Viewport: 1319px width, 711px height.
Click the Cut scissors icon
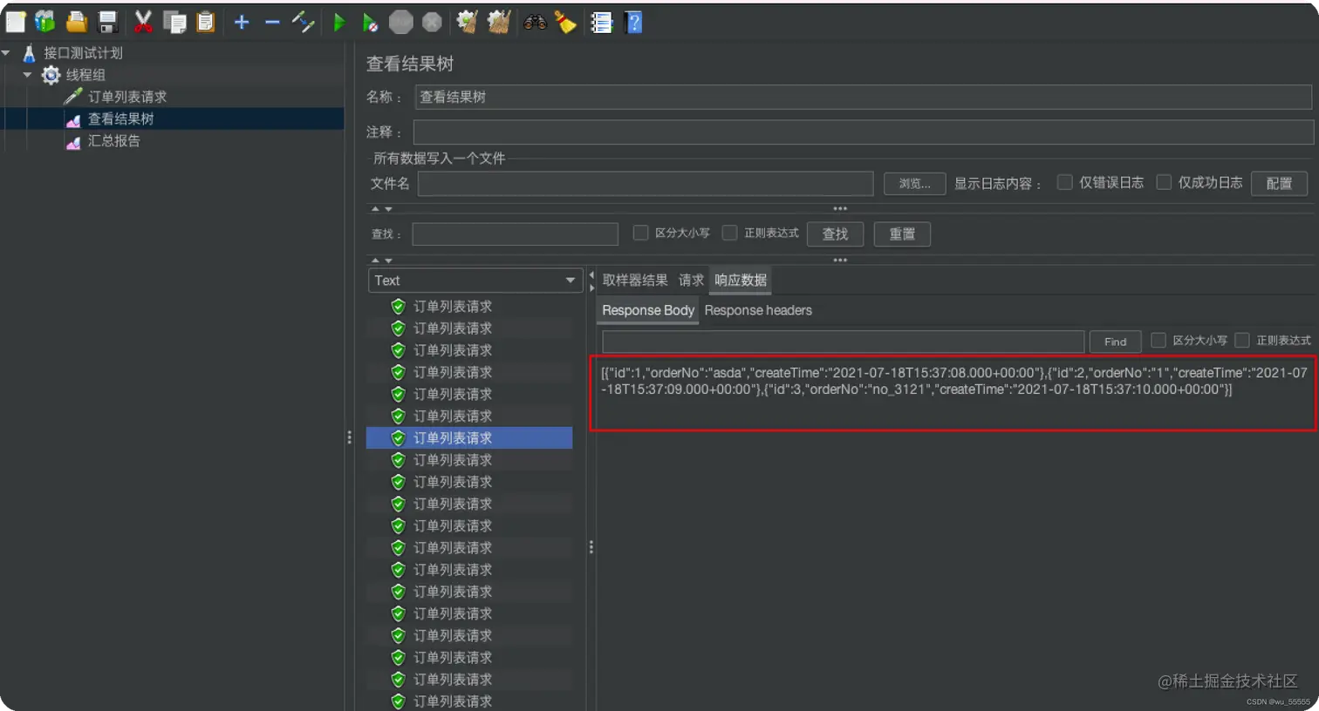143,22
